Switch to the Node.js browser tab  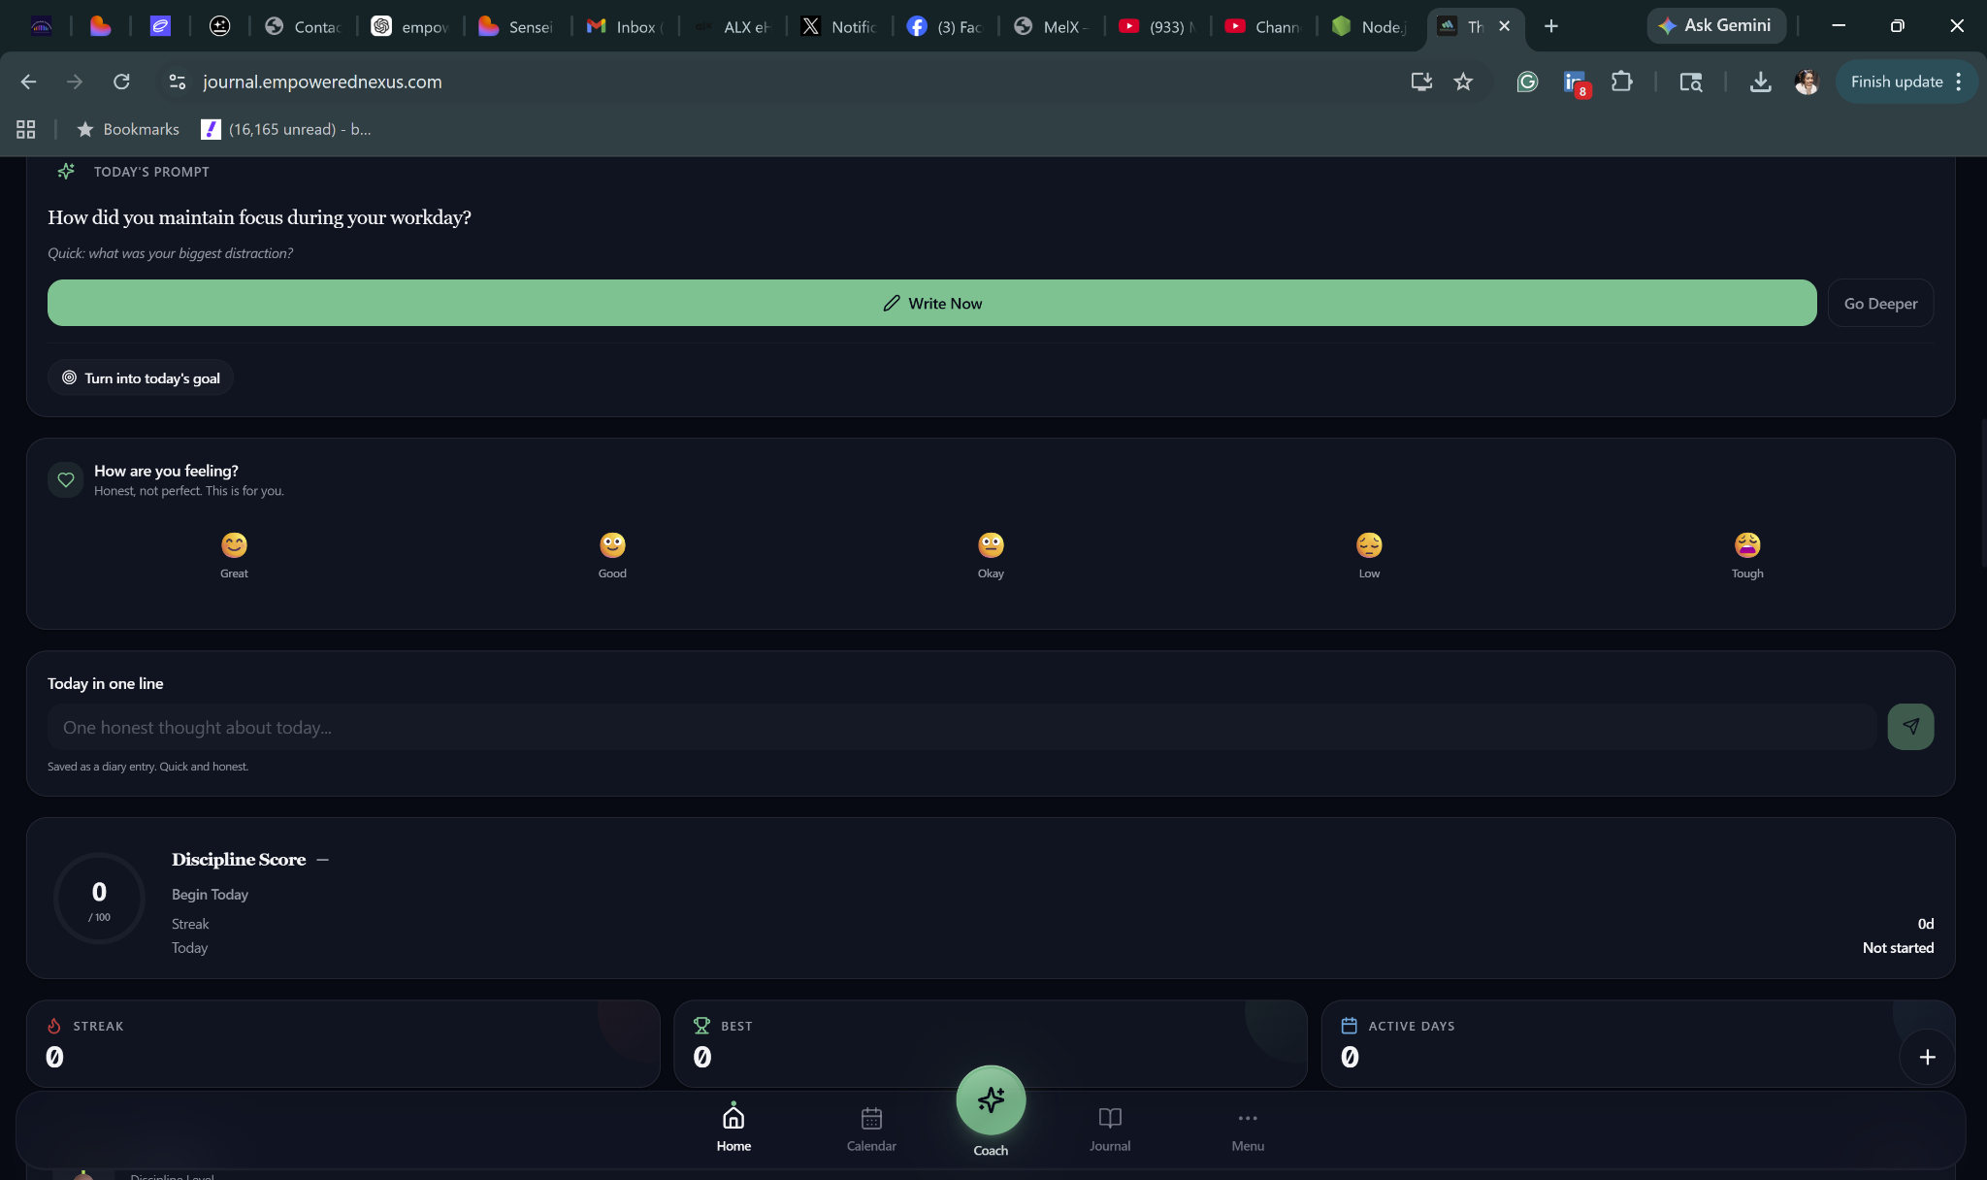[x=1369, y=26]
